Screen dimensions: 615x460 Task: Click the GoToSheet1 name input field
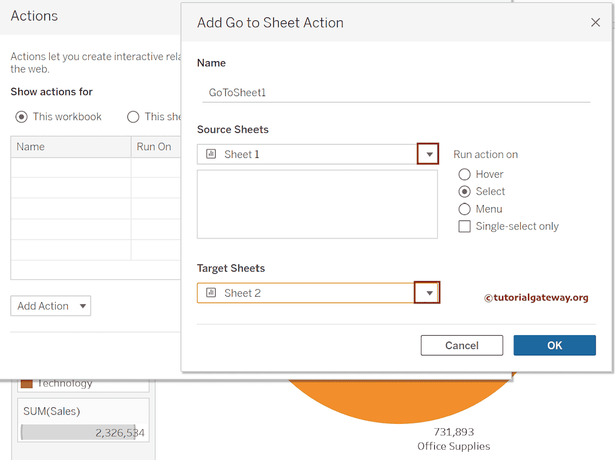tap(396, 92)
